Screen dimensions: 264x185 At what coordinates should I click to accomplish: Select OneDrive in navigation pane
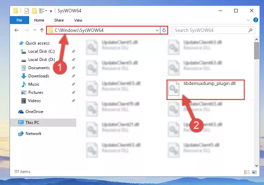(34, 112)
